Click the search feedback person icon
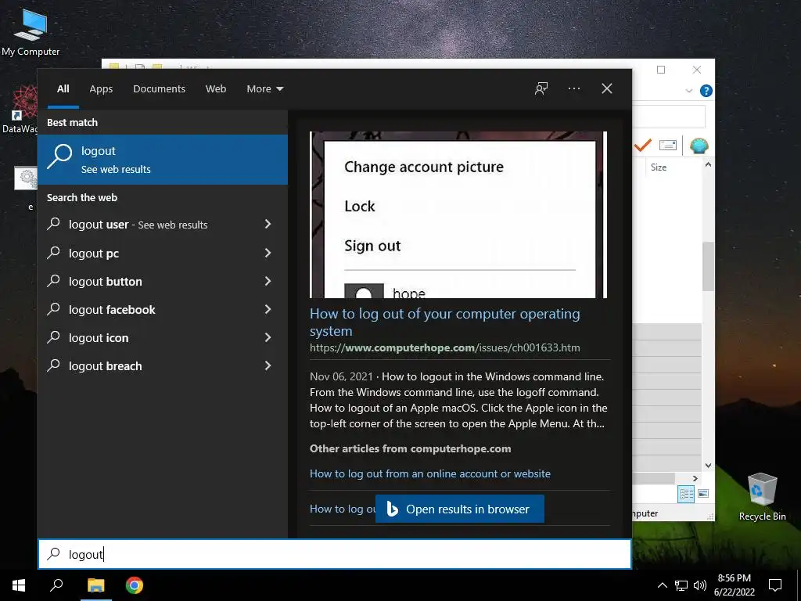The width and height of the screenshot is (801, 601). pos(541,88)
